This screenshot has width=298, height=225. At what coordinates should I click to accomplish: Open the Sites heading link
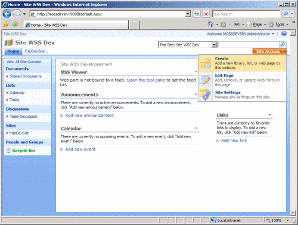tap(11, 126)
